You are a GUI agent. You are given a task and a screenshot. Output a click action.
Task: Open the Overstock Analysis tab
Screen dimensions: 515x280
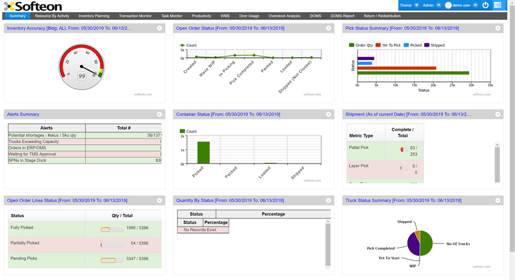[284, 16]
